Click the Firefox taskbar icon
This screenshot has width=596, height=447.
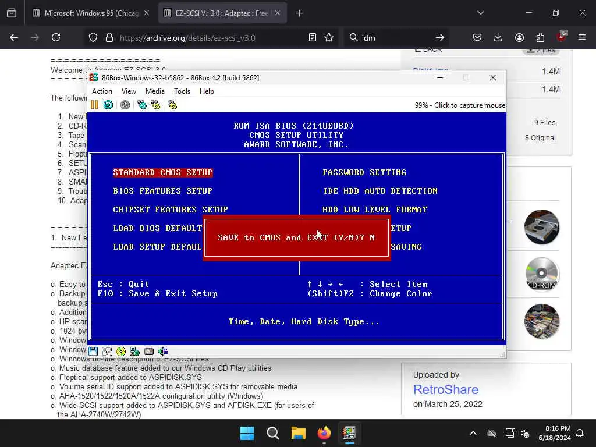click(324, 433)
